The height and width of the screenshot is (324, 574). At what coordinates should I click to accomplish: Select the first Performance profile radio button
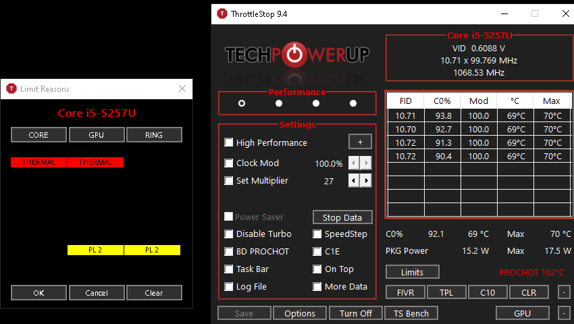coord(242,103)
